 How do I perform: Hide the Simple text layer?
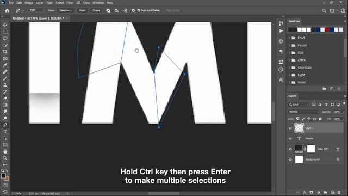point(290,139)
